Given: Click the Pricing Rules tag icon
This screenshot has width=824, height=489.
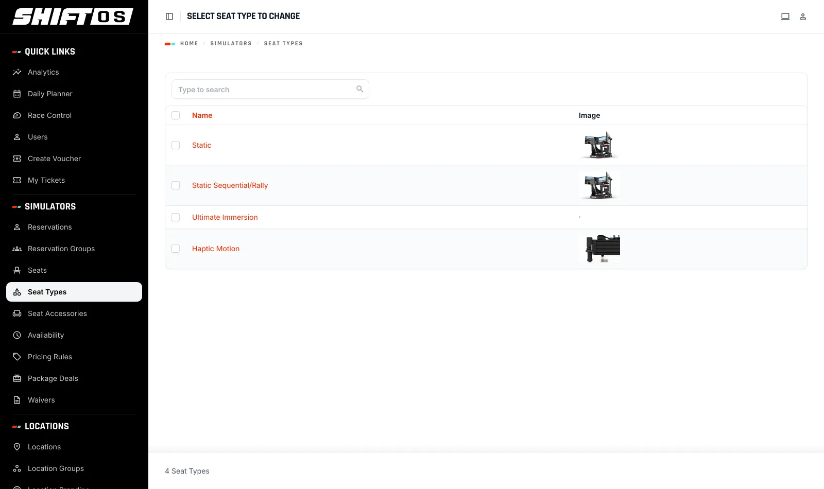Looking at the screenshot, I should (17, 357).
